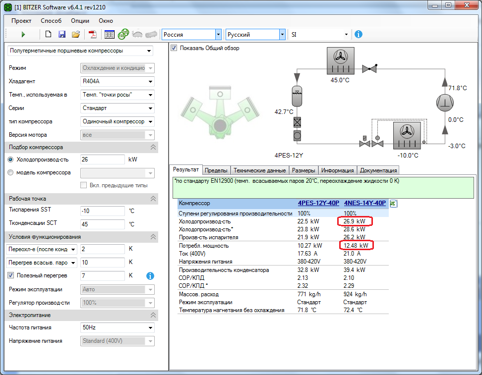
Task: Open Переохл-е subcooling type dropdown
Action: coord(42,249)
